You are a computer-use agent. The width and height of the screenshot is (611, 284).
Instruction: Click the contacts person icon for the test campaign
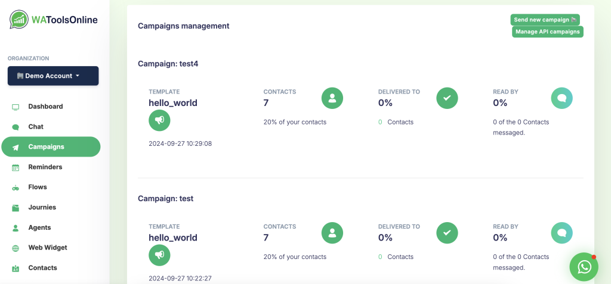coord(332,233)
